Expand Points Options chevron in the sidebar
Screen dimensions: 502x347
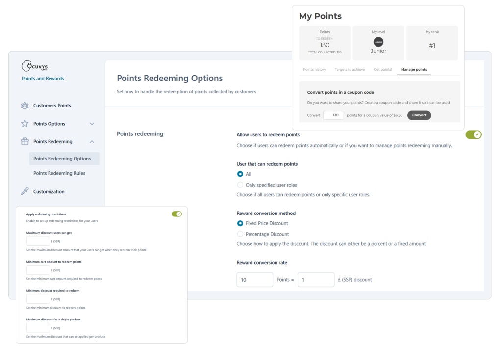pyautogui.click(x=92, y=124)
